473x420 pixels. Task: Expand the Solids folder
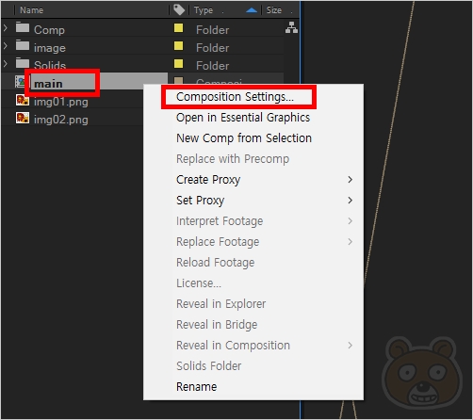click(6, 64)
